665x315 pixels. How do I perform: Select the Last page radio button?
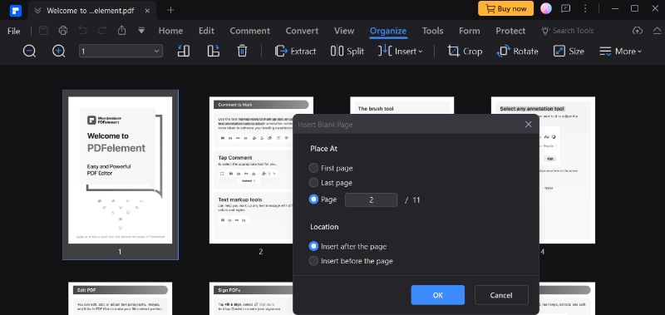[313, 183]
